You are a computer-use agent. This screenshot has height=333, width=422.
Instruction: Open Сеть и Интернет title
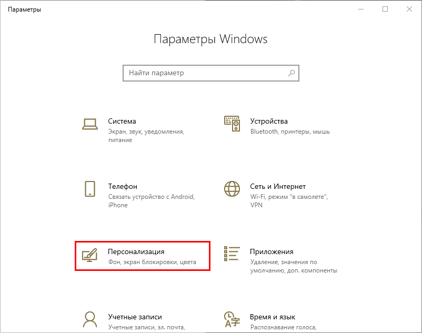click(278, 186)
